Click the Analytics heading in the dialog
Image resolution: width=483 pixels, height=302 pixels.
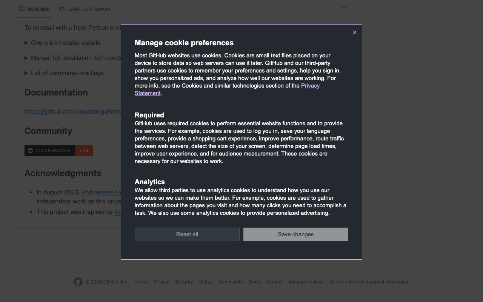(150, 182)
